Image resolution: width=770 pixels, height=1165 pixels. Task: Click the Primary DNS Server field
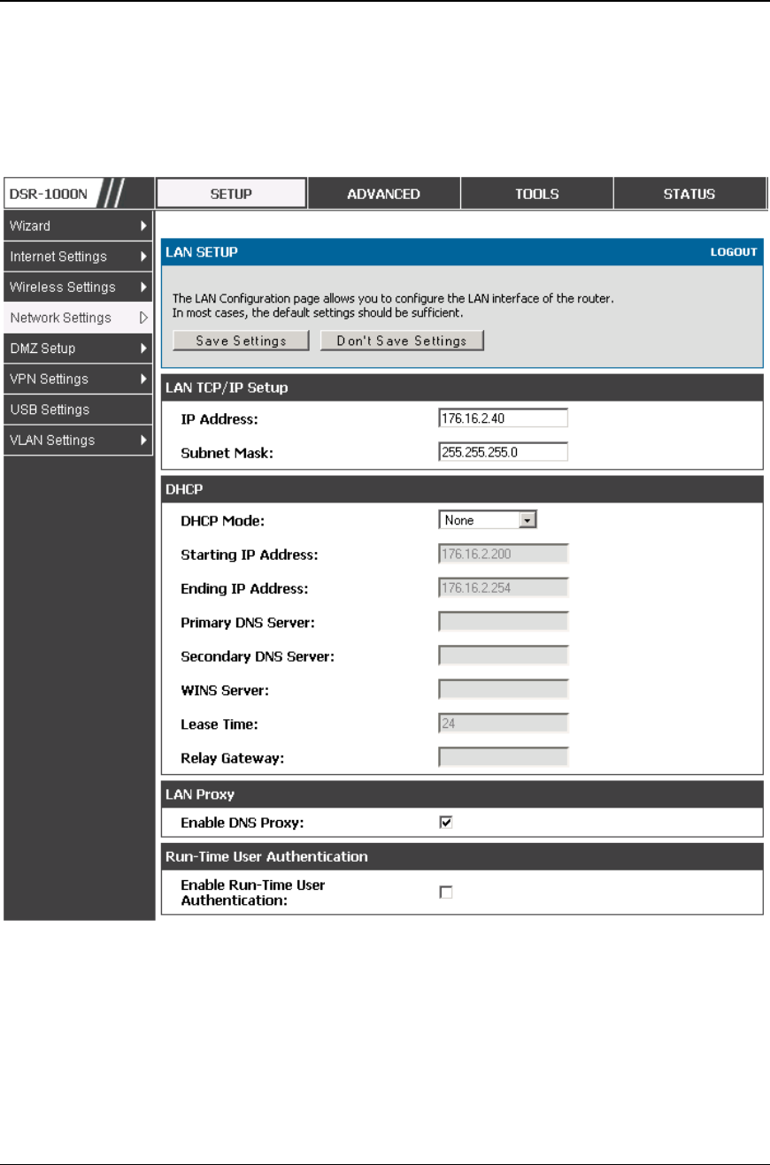(503, 622)
